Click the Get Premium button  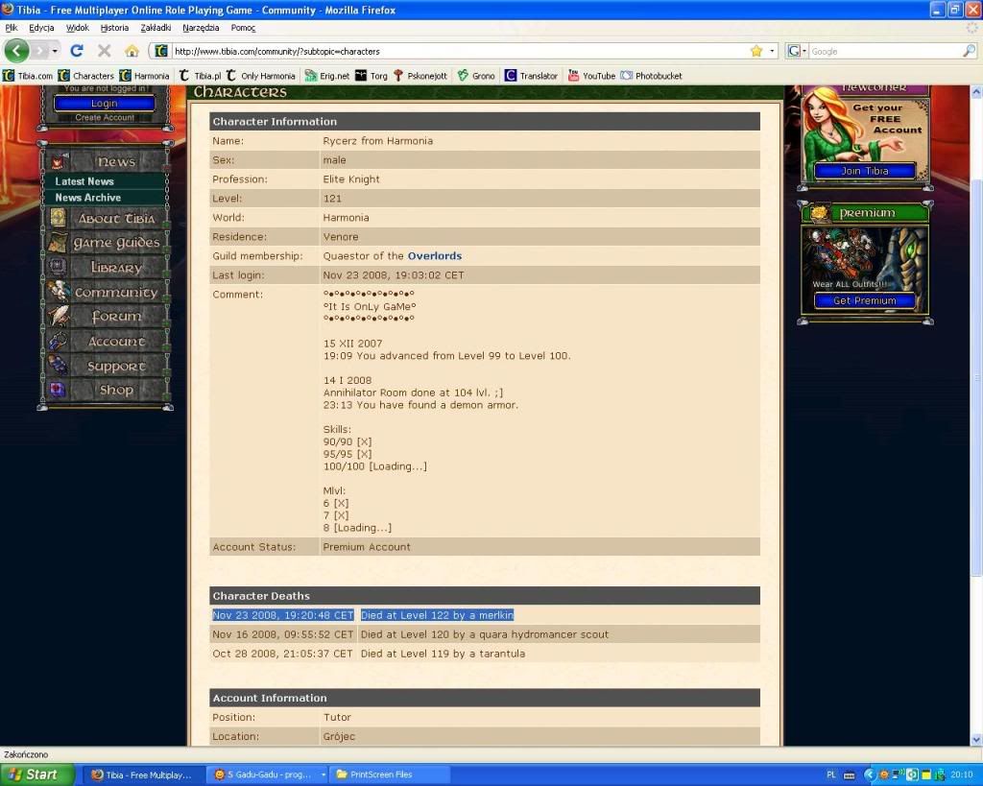pos(865,300)
